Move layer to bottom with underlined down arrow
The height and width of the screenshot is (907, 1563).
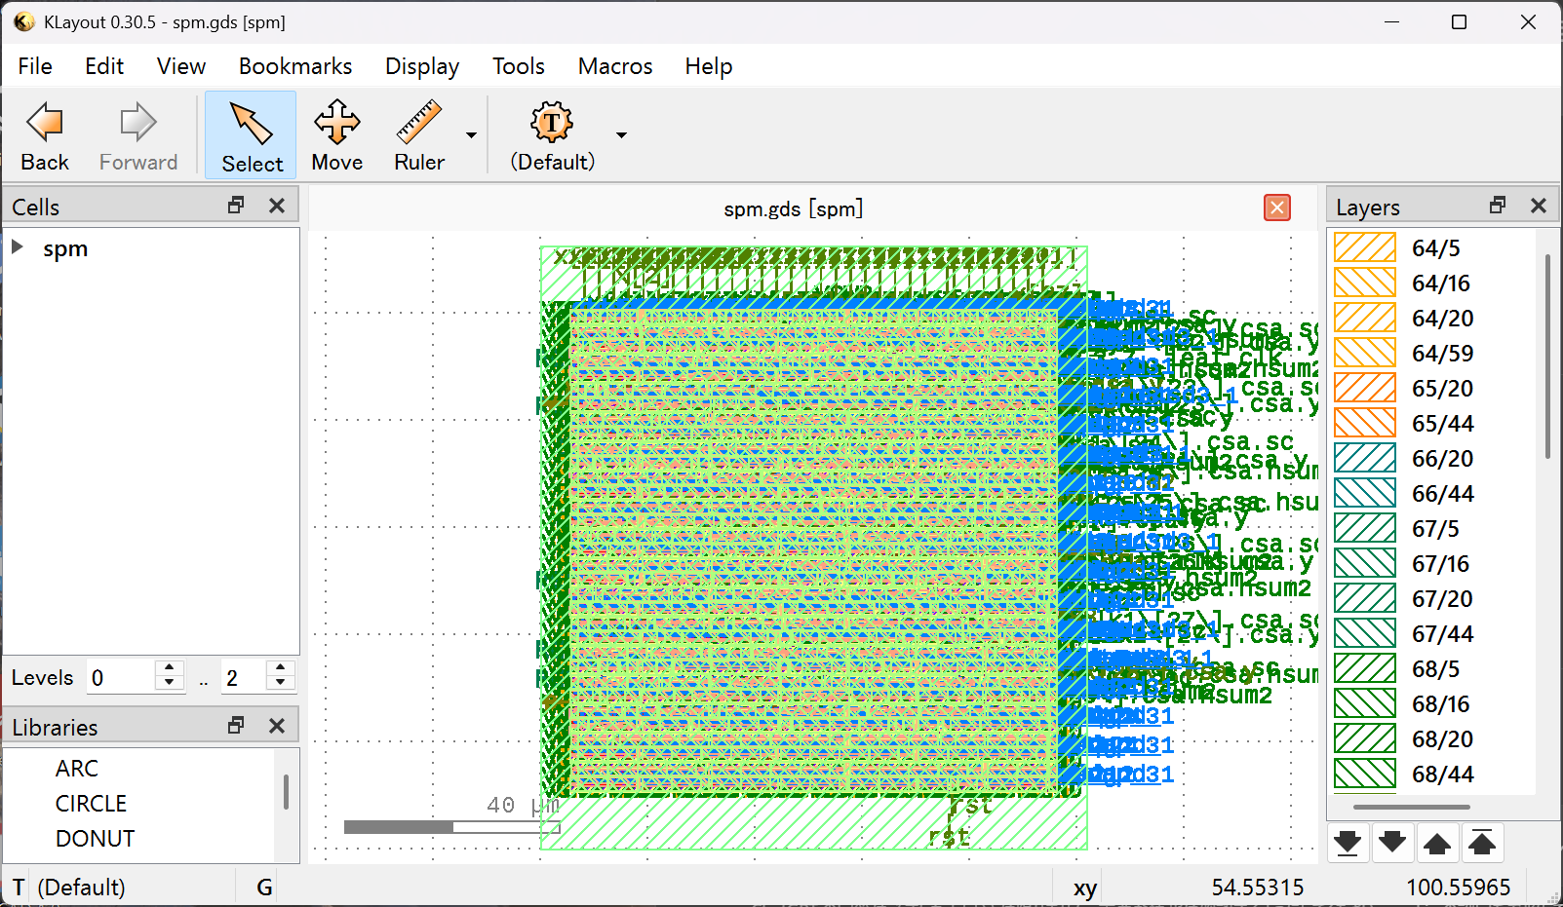pyautogui.click(x=1348, y=843)
